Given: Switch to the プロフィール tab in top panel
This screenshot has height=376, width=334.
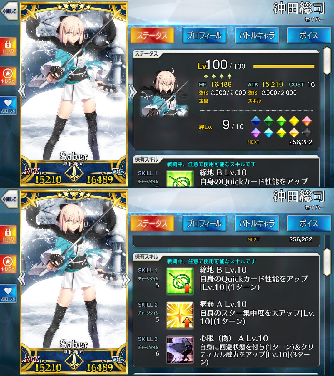Looking at the screenshot, I should coord(204,36).
